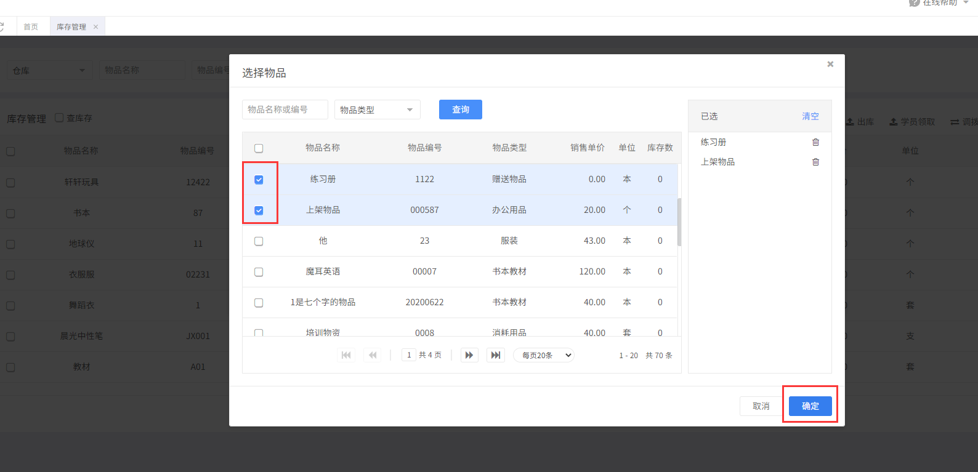
Task: Click the page number input box
Action: point(409,355)
